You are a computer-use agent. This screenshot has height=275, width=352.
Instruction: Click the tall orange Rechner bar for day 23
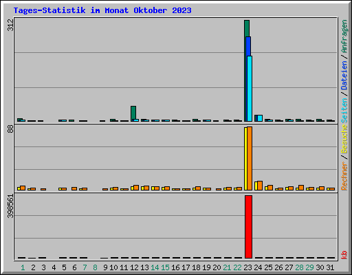pos(250,159)
